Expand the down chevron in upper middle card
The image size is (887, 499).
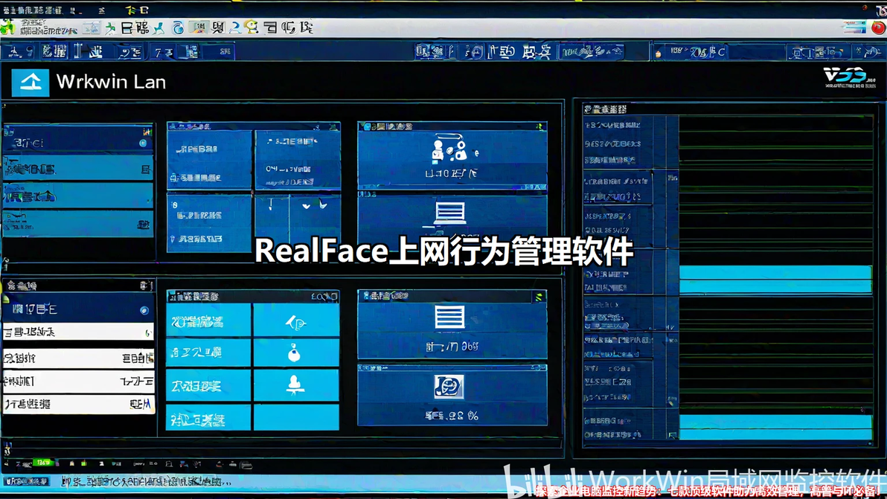pos(306,206)
